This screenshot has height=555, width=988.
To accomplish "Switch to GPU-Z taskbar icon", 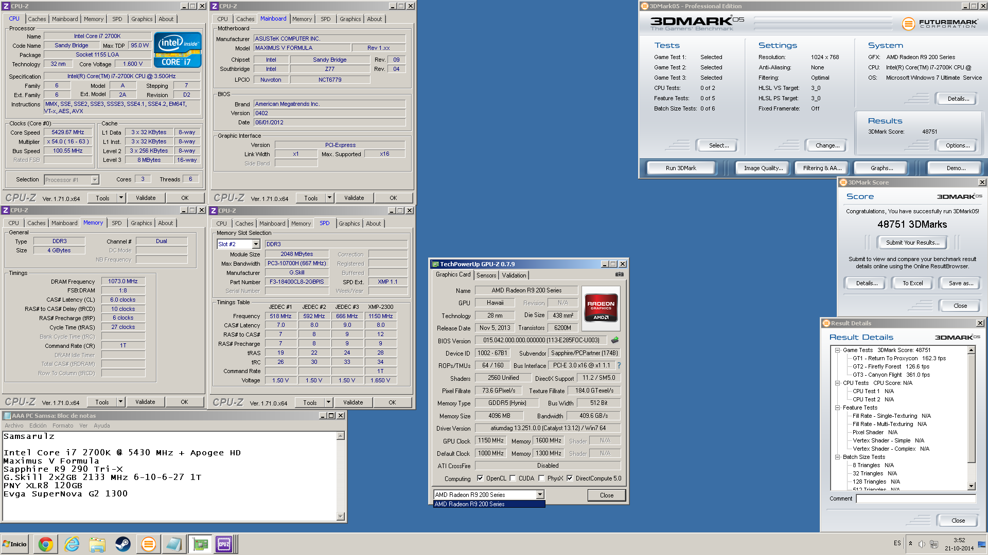I will click(200, 544).
